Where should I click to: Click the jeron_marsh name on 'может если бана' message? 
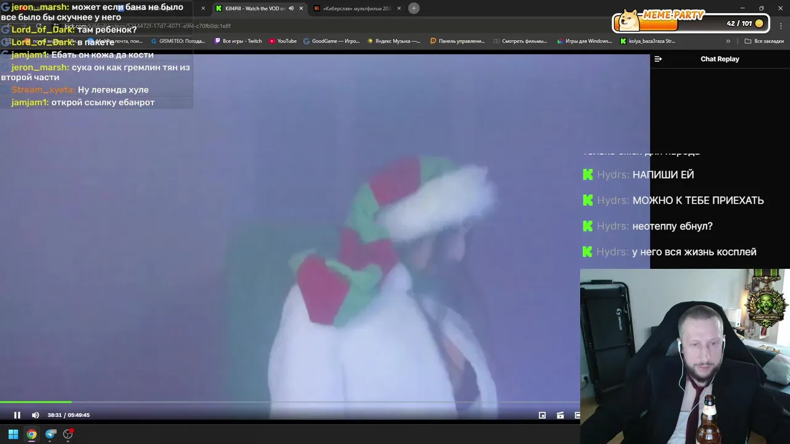coord(40,7)
